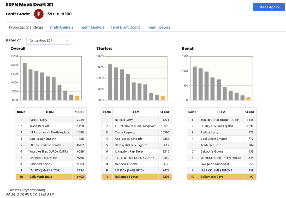This screenshot has height=198, width=286.
Task: Click the red F draft grade badge
Action: coord(39,14)
